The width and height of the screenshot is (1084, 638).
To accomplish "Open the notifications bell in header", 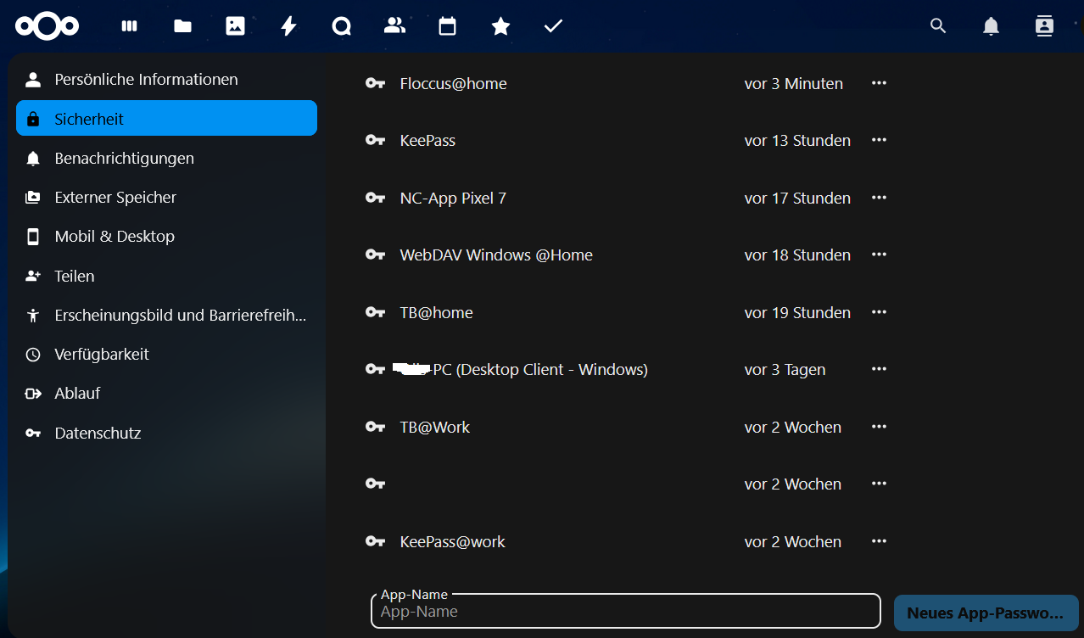I will (991, 26).
